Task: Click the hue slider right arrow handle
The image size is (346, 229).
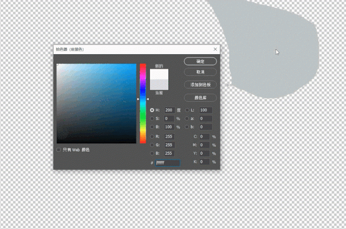Action: point(148,99)
